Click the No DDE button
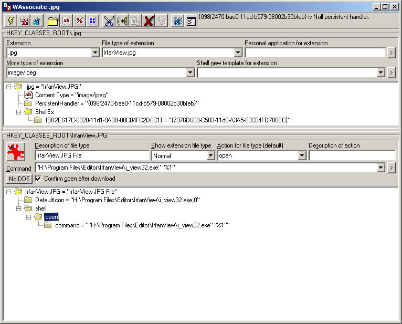Viewport: 402px width, 324px height. pyautogui.click(x=19, y=179)
